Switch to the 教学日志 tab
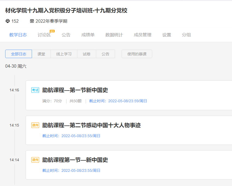Viewport: 232px width, 186px height. (x=18, y=35)
